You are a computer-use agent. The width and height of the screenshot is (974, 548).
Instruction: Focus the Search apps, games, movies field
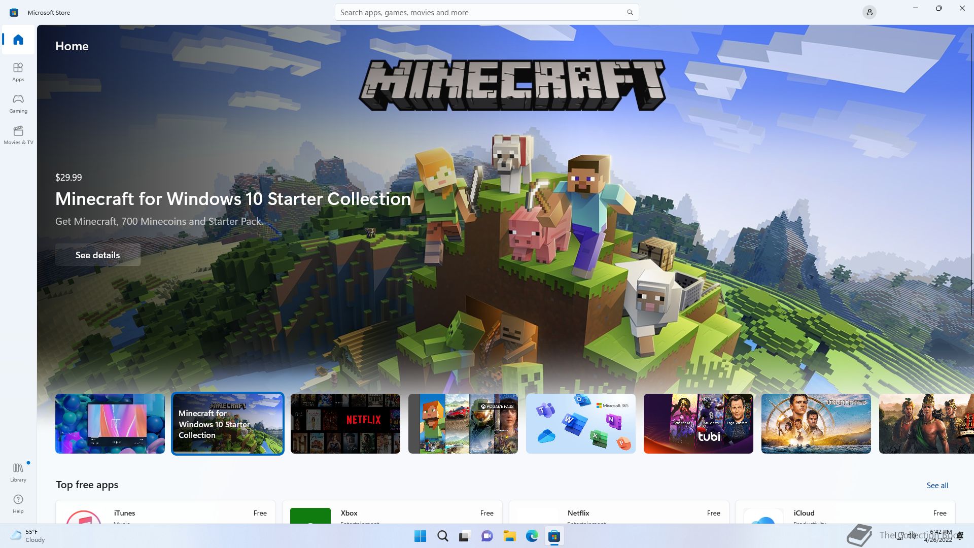tap(486, 12)
